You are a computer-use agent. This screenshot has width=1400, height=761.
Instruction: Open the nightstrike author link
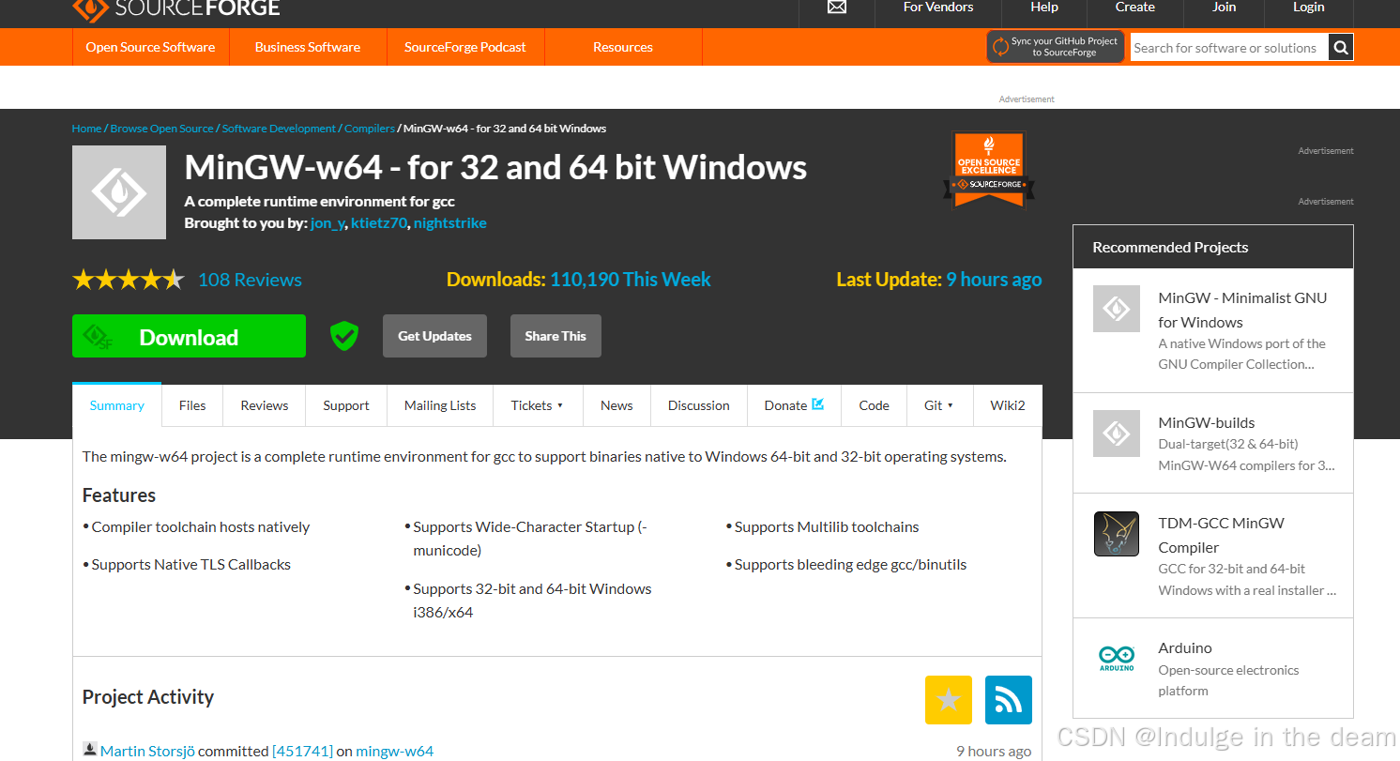click(449, 223)
